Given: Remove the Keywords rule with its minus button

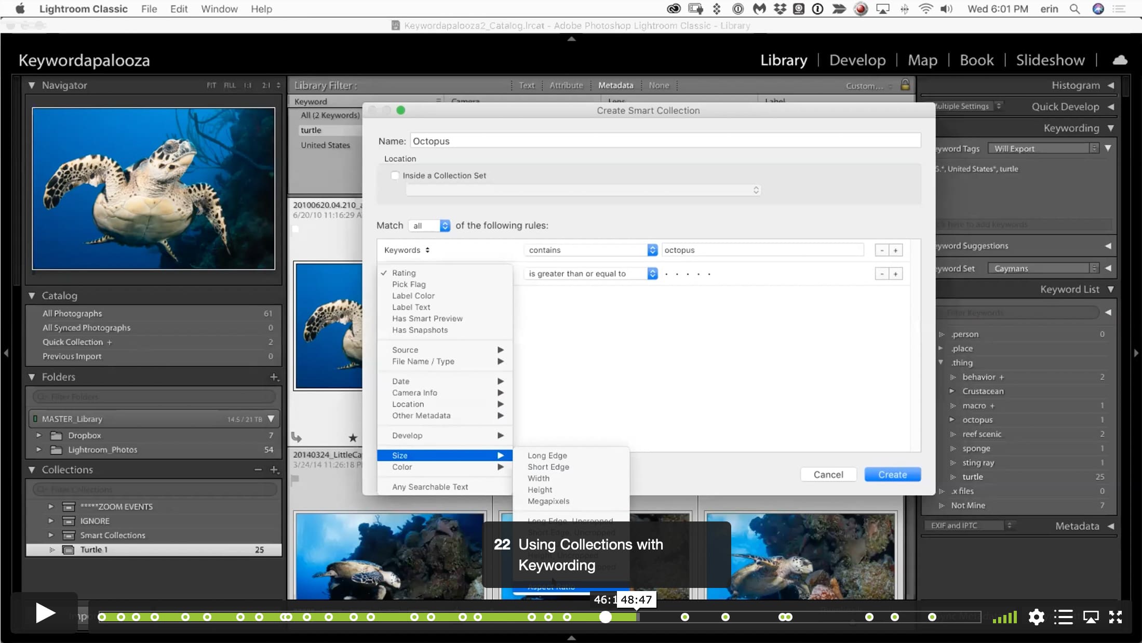Looking at the screenshot, I should click(x=882, y=250).
